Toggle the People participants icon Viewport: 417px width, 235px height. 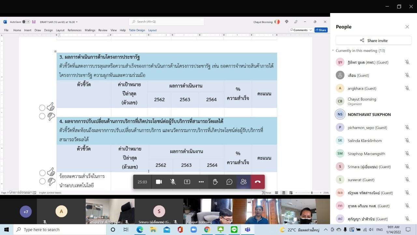click(x=243, y=182)
